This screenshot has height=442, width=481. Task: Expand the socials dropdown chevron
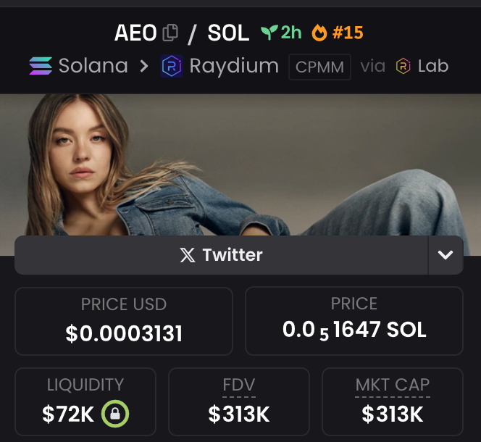(x=446, y=255)
